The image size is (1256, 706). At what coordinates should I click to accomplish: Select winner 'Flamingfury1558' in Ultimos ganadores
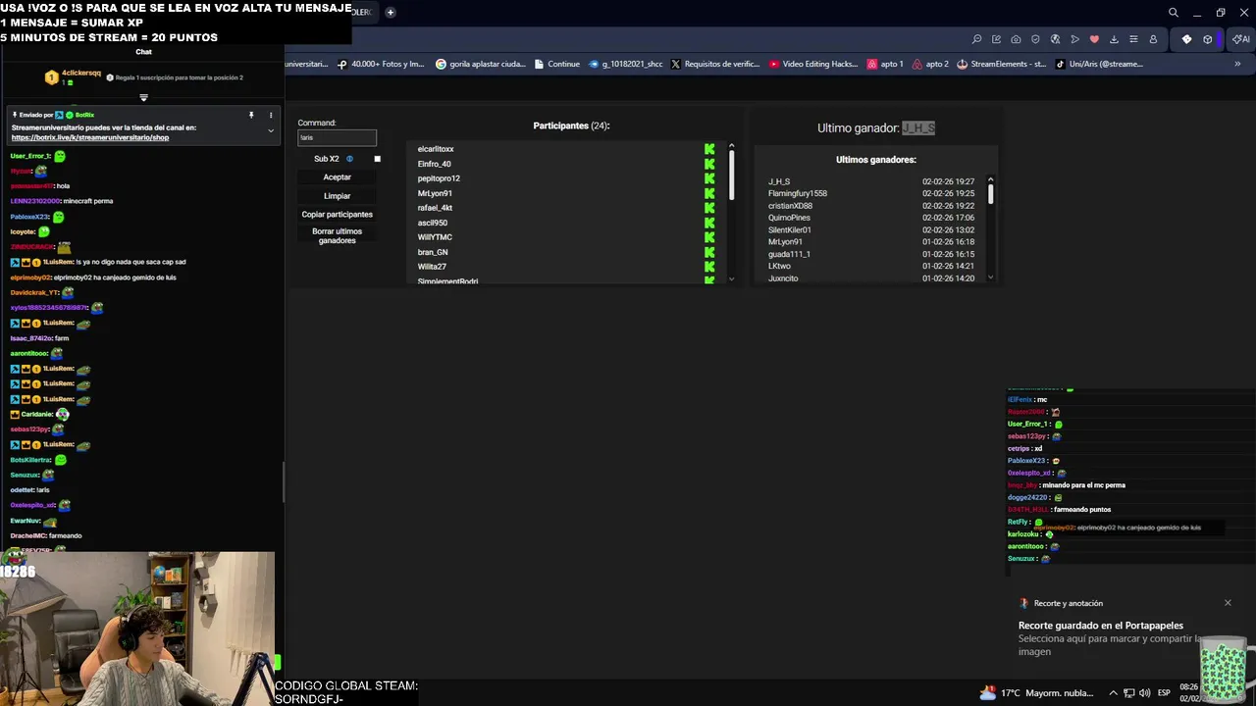[x=797, y=194]
